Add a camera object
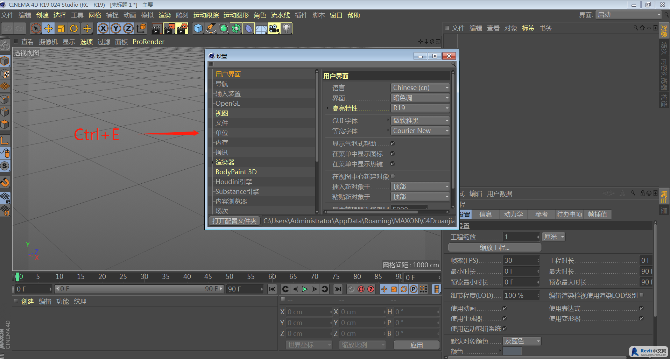Screen dimensions: 670x359 274,28
